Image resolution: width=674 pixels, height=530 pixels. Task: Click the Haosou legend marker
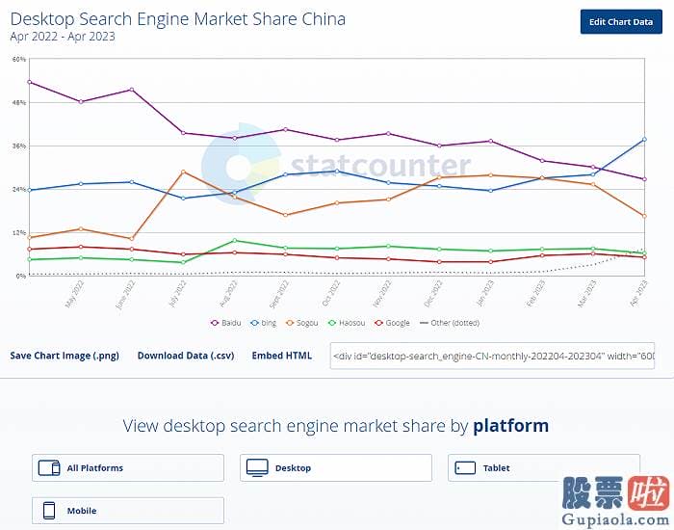(x=330, y=323)
